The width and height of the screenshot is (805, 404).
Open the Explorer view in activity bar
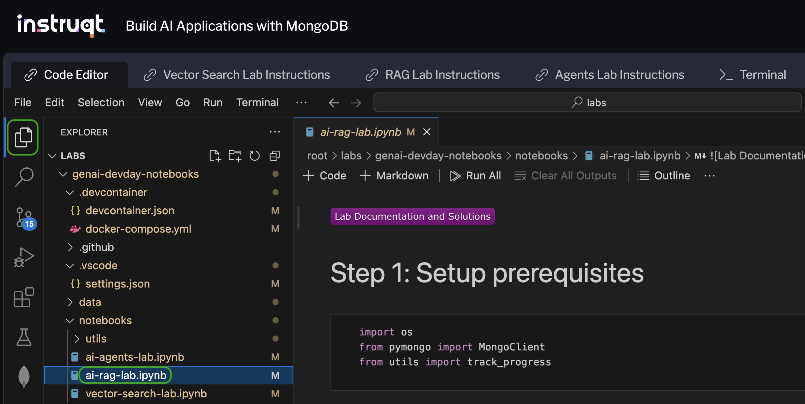click(23, 137)
